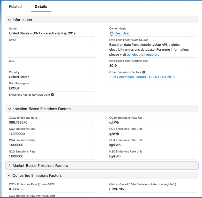Open api.electricitymap.org link
Viewport: 202px width, 198px height.
143,55
